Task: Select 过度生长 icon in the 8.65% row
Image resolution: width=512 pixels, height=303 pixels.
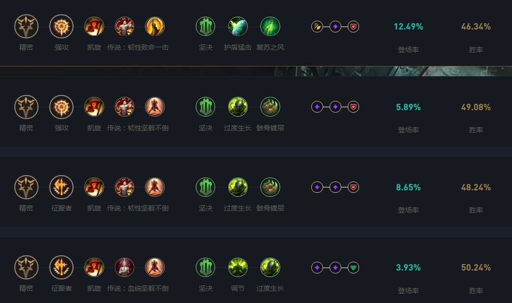Action: point(238,187)
